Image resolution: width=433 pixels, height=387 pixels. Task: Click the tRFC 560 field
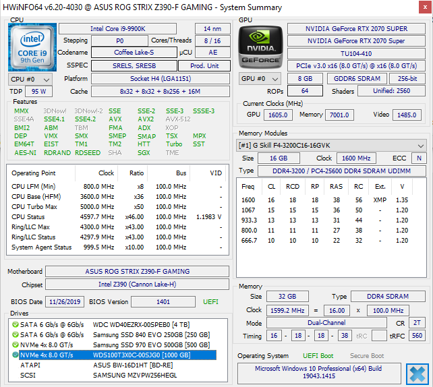[417, 336]
